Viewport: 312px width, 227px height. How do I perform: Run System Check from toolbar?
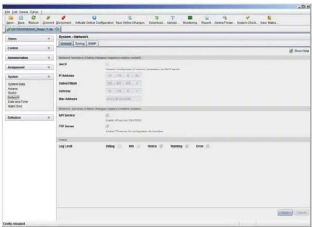247,18
